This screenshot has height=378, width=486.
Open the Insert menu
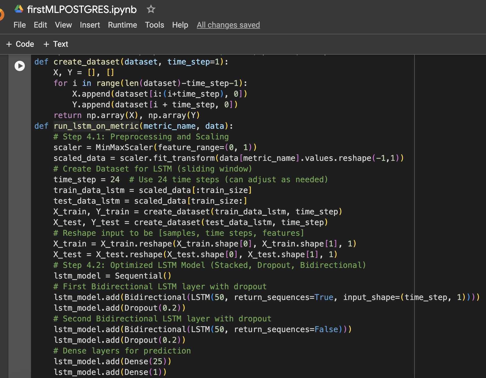click(90, 25)
